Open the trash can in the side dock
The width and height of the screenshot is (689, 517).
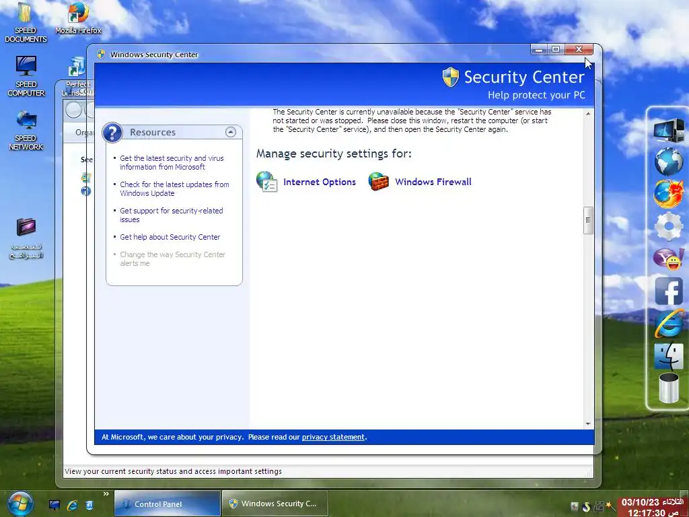pos(668,387)
